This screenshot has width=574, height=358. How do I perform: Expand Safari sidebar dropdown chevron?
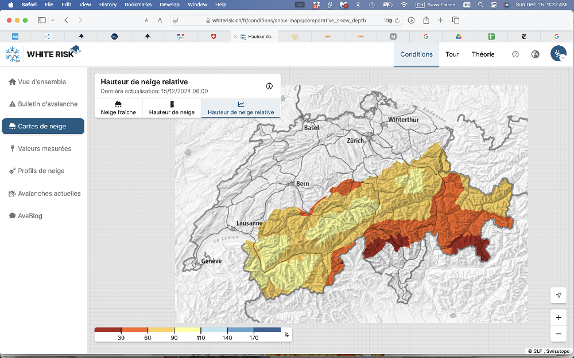53,20
